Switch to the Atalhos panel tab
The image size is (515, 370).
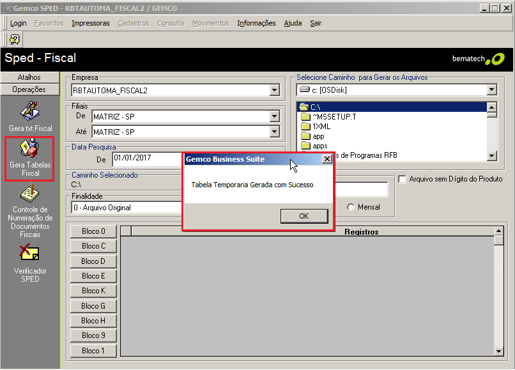[x=29, y=77]
